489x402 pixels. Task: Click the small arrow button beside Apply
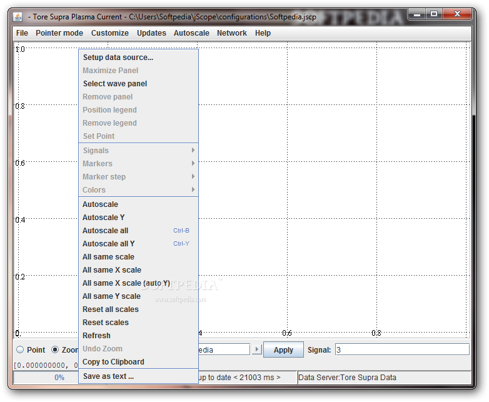(x=256, y=349)
